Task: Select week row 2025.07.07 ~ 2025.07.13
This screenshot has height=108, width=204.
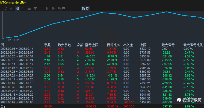Action: (102, 83)
